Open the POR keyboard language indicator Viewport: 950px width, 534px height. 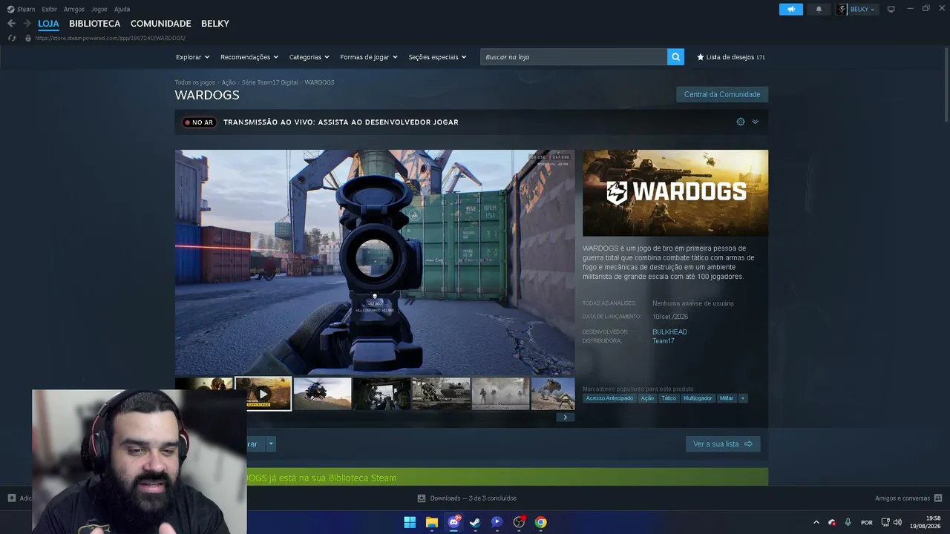coord(867,523)
